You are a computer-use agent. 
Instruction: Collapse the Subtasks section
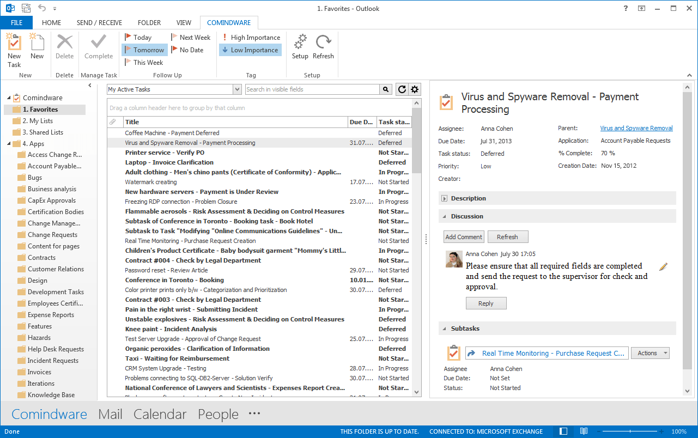coord(444,328)
